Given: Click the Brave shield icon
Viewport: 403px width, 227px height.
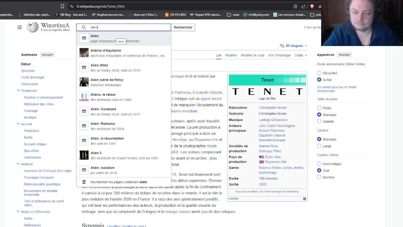Looking at the screenshot, I should (312, 6).
